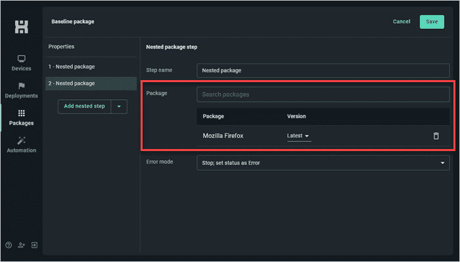The height and width of the screenshot is (262, 460).
Task: Select step 2 - Nested package
Action: 91,83
